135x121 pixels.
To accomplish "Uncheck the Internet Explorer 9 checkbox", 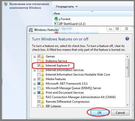I will point(39,66).
